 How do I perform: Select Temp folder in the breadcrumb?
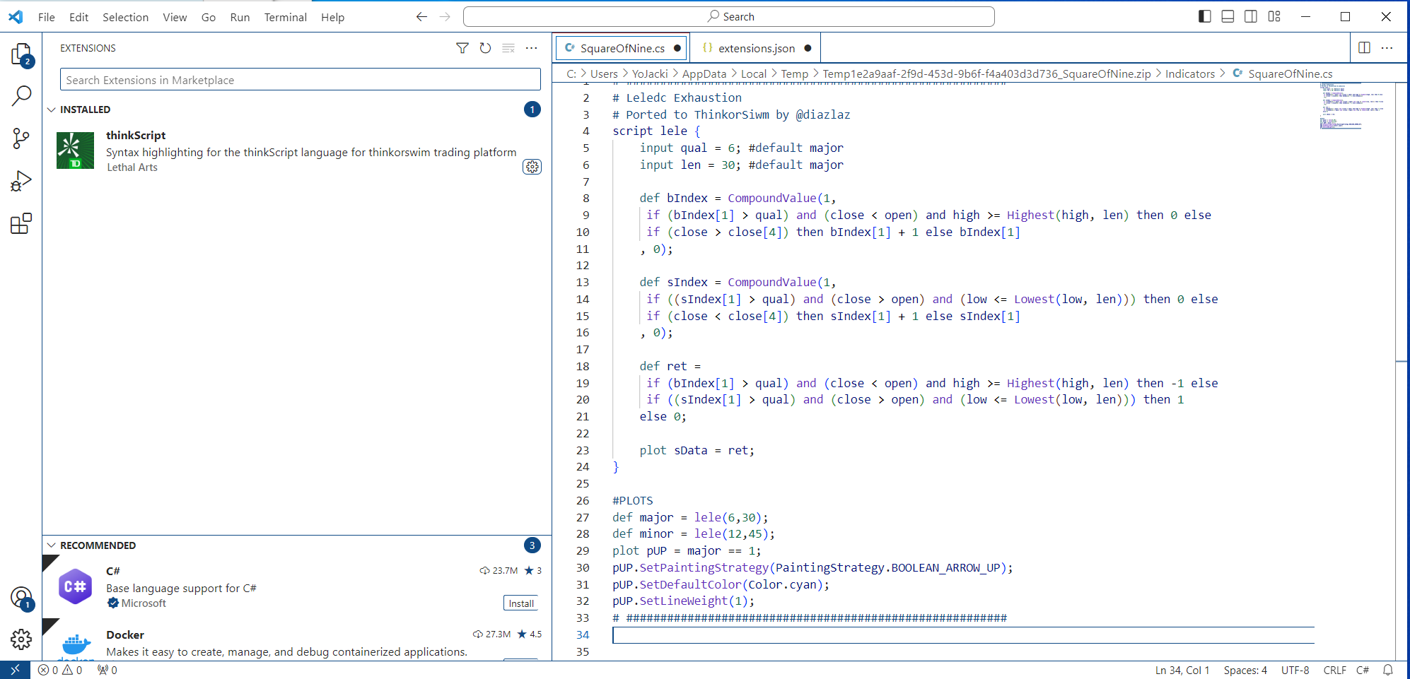pyautogui.click(x=795, y=73)
